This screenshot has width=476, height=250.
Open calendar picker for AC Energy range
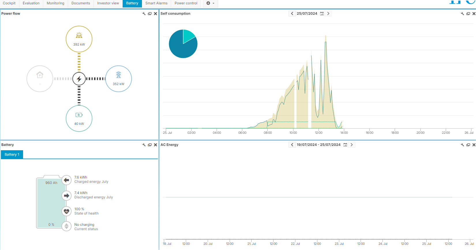[x=345, y=145]
